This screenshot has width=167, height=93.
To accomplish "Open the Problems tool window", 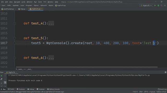I will (x=21, y=89).
